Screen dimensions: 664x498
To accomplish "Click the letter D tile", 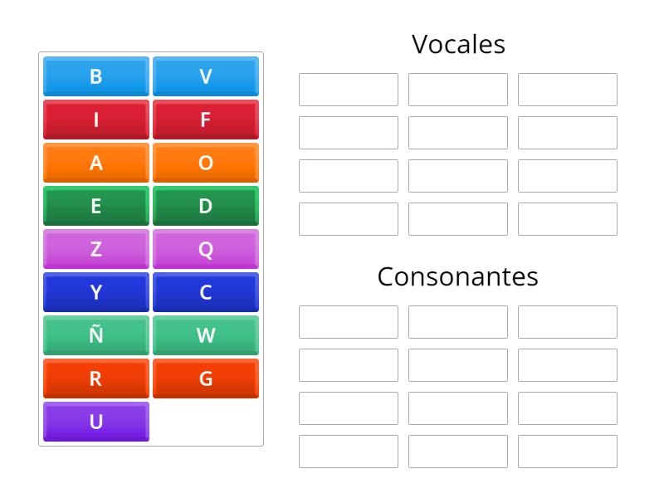I will (206, 206).
